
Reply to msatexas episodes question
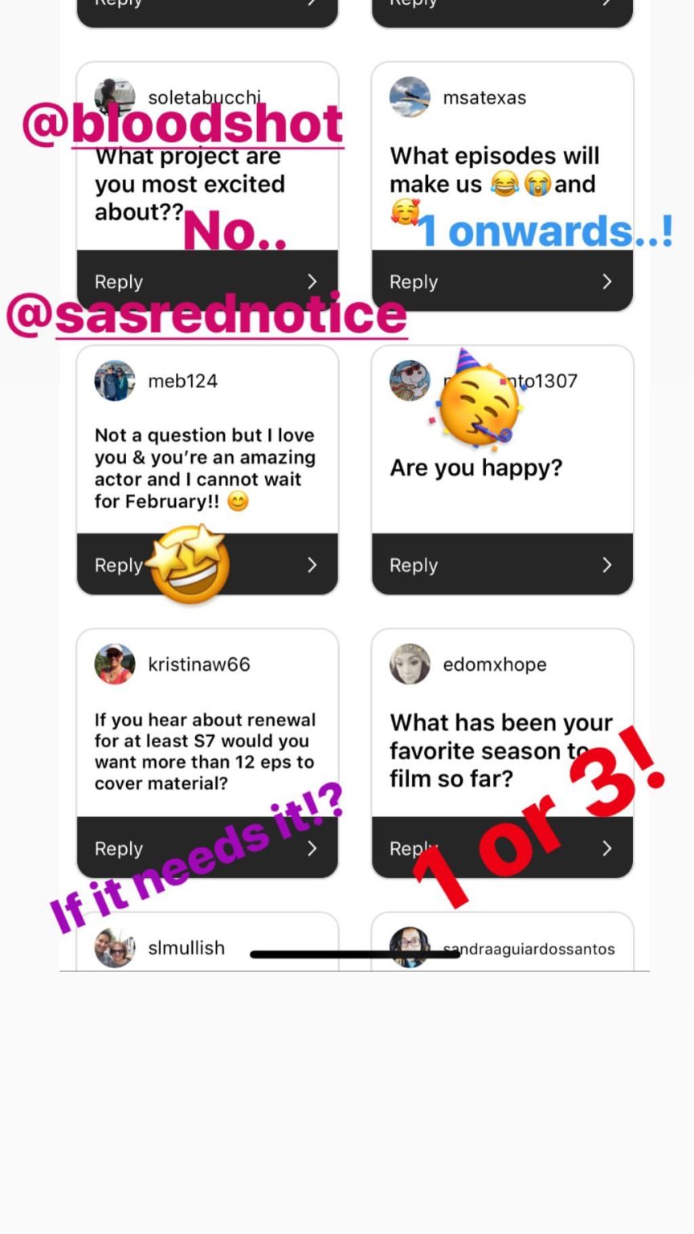(502, 281)
